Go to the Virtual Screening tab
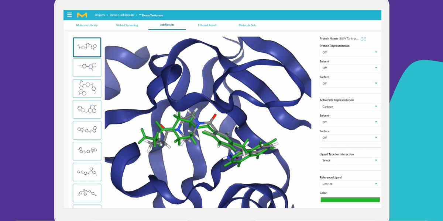The width and height of the screenshot is (443, 221). click(127, 25)
